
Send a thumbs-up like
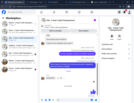(x=96, y=100)
